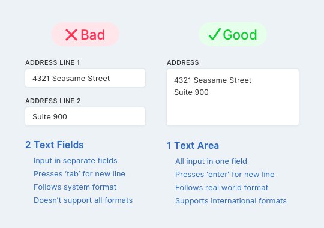Click the green checkmark icon beside Good

tap(214, 34)
